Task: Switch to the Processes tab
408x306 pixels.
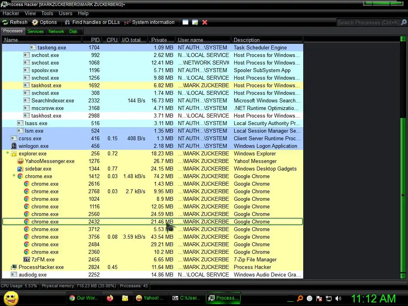Action: [x=13, y=31]
